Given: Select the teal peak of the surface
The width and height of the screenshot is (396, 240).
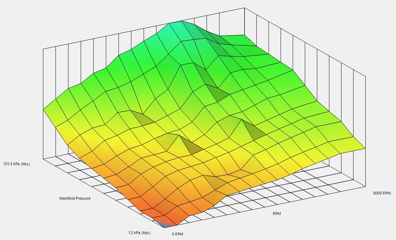Looking at the screenshot, I should (178, 28).
